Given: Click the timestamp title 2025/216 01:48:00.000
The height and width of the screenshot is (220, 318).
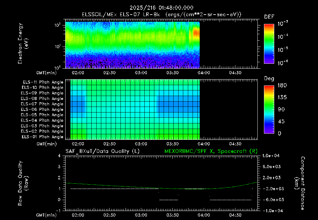Looking at the screenshot, I should point(161,8).
